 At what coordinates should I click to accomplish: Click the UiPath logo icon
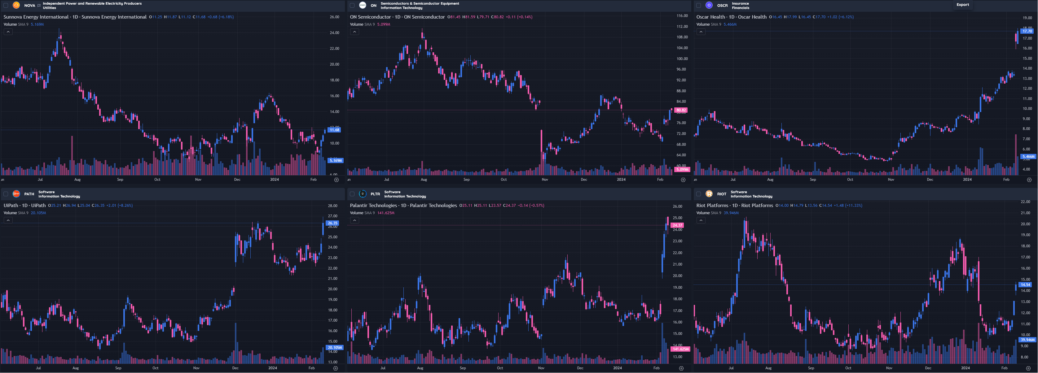tap(16, 194)
